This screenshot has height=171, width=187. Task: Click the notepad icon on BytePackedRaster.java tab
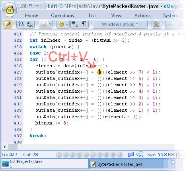coord(93,164)
